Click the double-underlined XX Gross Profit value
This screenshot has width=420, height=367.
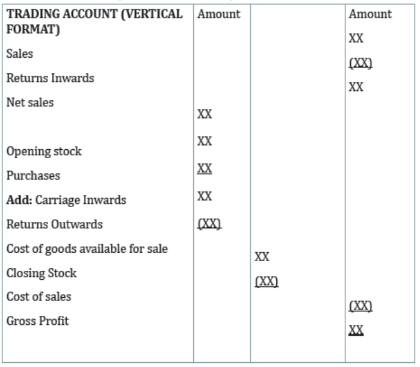click(356, 330)
